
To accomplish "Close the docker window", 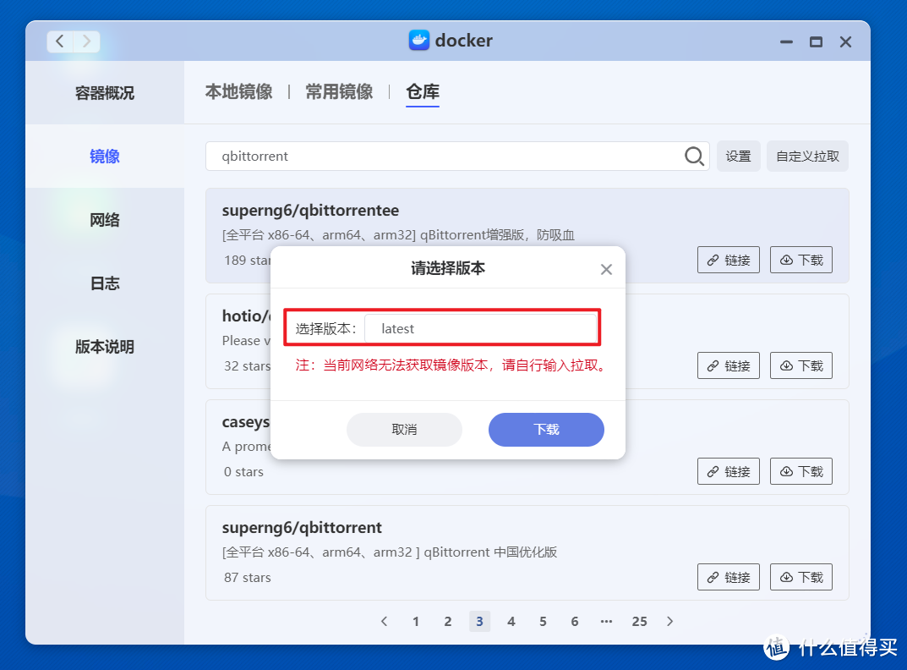I will 845,41.
